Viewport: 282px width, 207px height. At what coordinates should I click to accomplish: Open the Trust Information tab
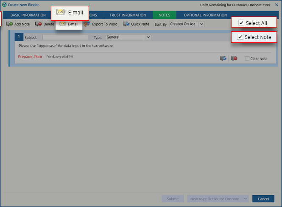[128, 15]
